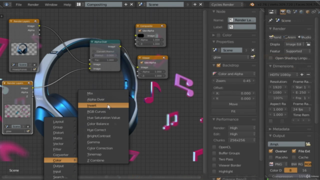Expand the Color panel in Node sidebar
The image size is (320, 180).
point(213,35)
